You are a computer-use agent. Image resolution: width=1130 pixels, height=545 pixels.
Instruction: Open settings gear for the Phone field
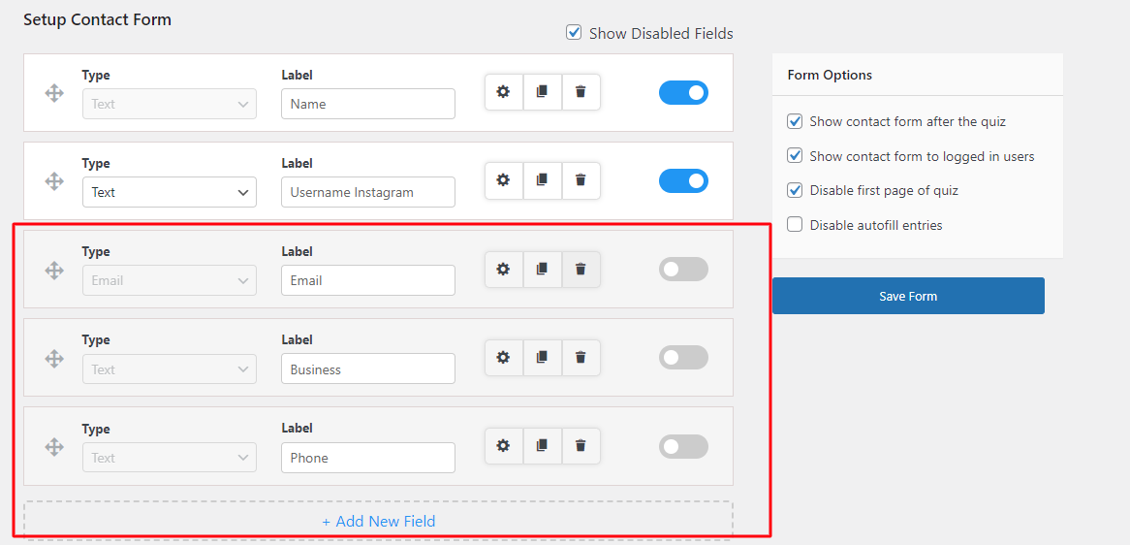click(504, 446)
